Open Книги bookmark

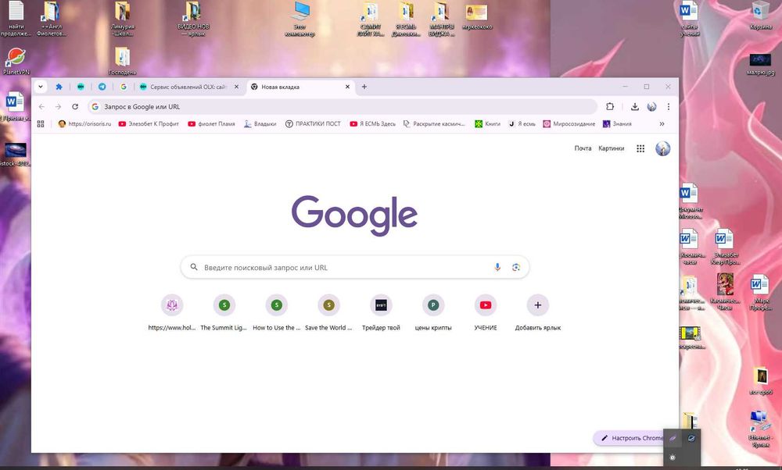(x=487, y=124)
